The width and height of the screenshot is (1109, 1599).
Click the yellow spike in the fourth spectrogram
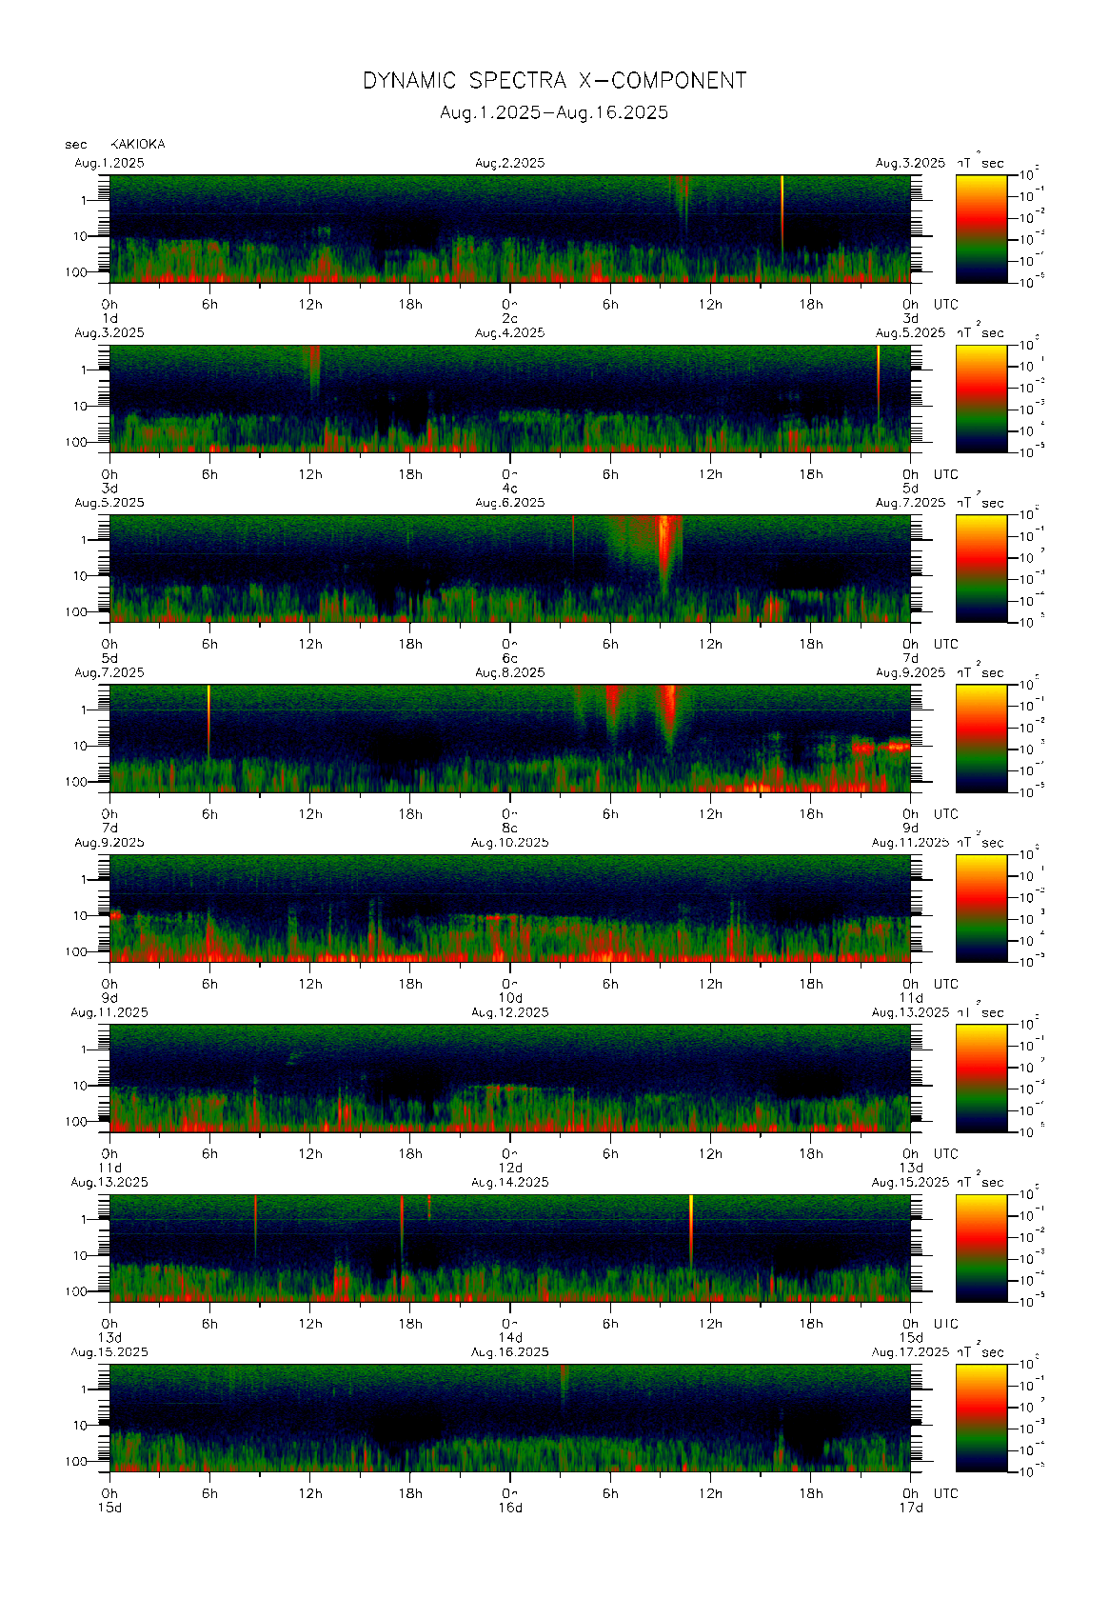coord(208,710)
